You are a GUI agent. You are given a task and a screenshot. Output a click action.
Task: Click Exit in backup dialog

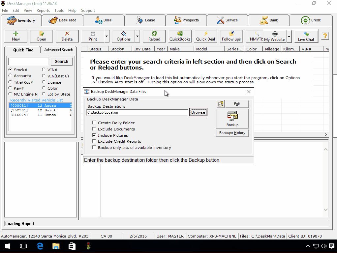coord(237,104)
